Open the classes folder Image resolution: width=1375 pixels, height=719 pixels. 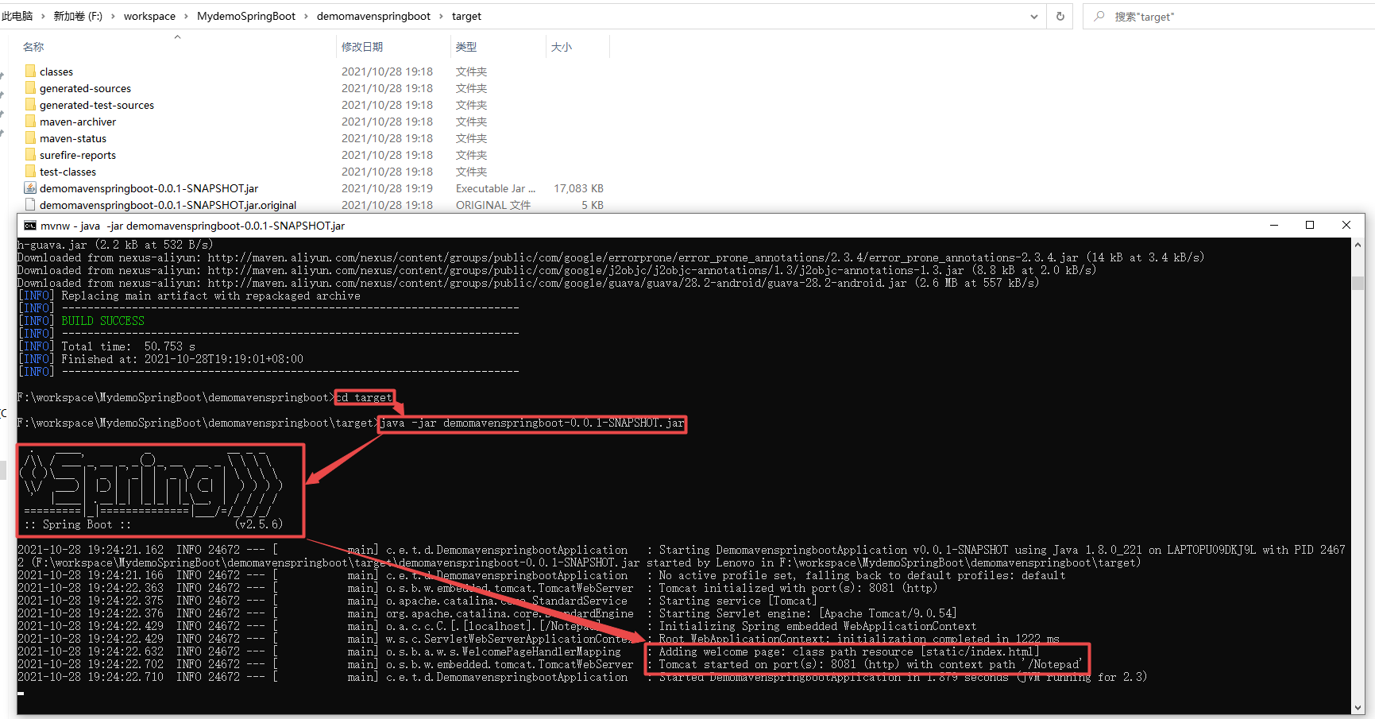click(56, 71)
